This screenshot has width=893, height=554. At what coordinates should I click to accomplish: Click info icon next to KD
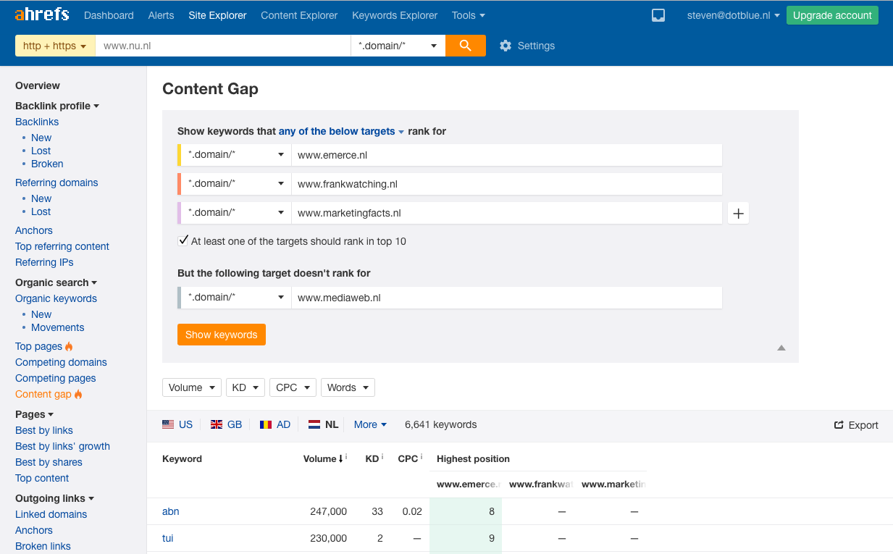(x=382, y=457)
